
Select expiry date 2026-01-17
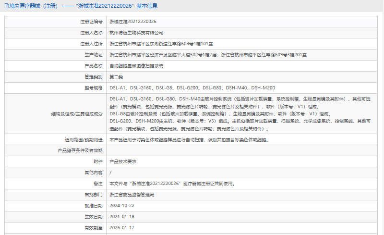(x=122, y=228)
